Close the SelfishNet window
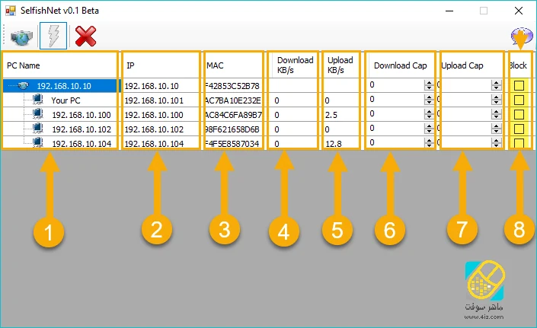537x328 pixels. point(519,11)
